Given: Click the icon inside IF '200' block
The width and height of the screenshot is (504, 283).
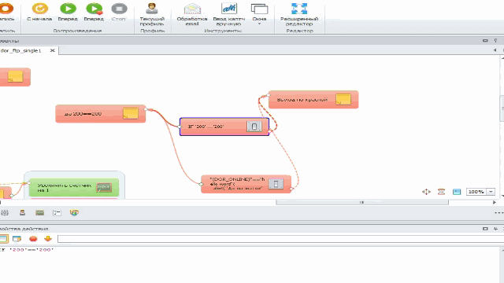Looking at the screenshot, I should 254,127.
